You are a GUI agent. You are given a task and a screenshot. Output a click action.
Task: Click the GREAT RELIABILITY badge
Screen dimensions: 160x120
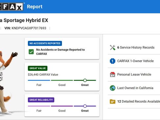click(x=41, y=100)
